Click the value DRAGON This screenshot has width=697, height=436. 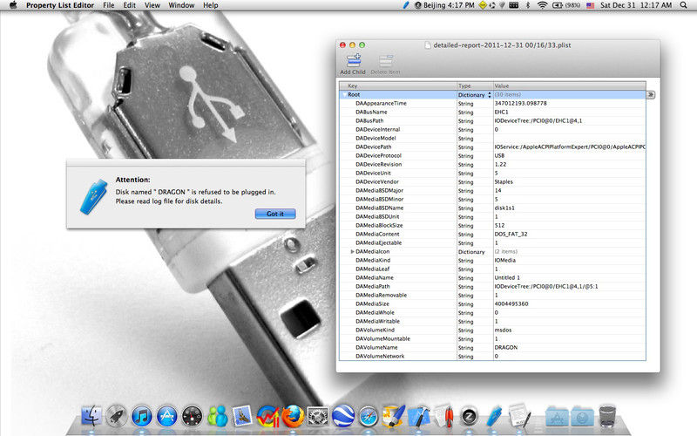(x=506, y=347)
